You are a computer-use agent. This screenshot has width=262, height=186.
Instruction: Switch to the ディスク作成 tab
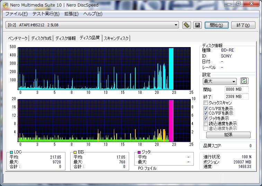coord(41,38)
